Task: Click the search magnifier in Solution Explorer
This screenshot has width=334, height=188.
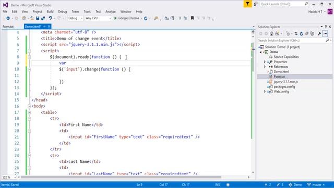Action: (327, 40)
